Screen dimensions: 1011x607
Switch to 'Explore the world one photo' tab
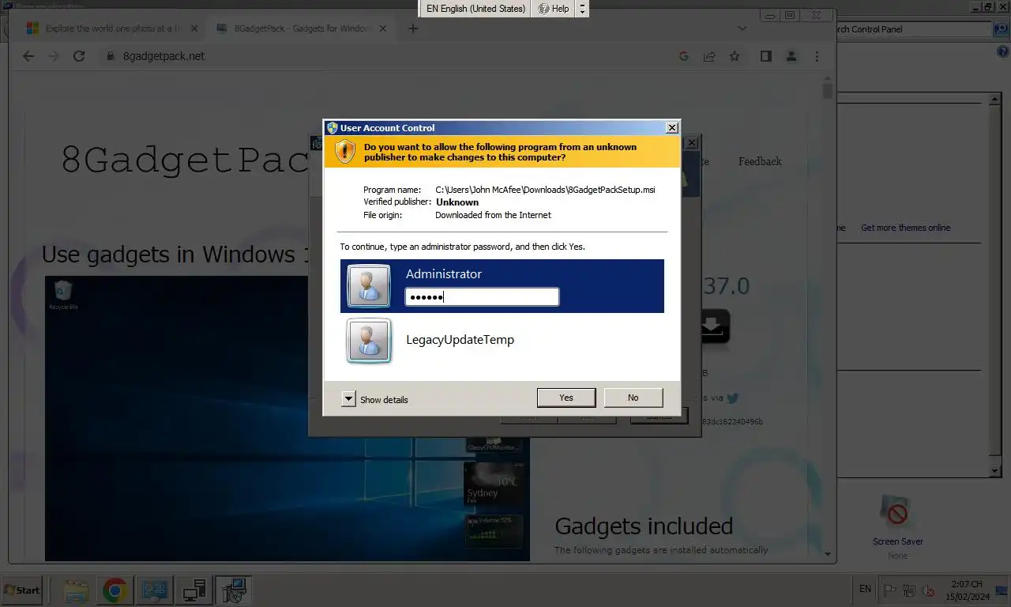112,28
